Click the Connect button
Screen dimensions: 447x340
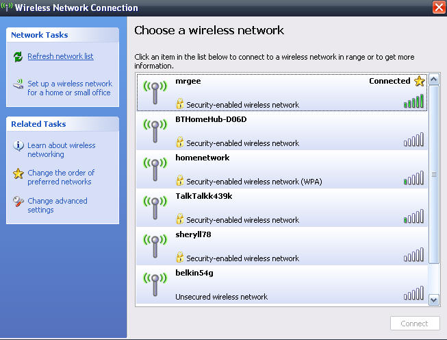coord(415,324)
